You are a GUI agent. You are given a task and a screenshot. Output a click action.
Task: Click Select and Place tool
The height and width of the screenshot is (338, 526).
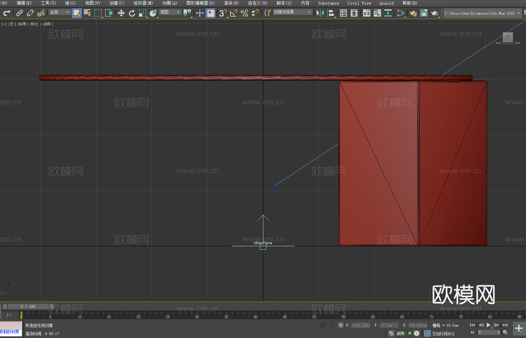153,13
